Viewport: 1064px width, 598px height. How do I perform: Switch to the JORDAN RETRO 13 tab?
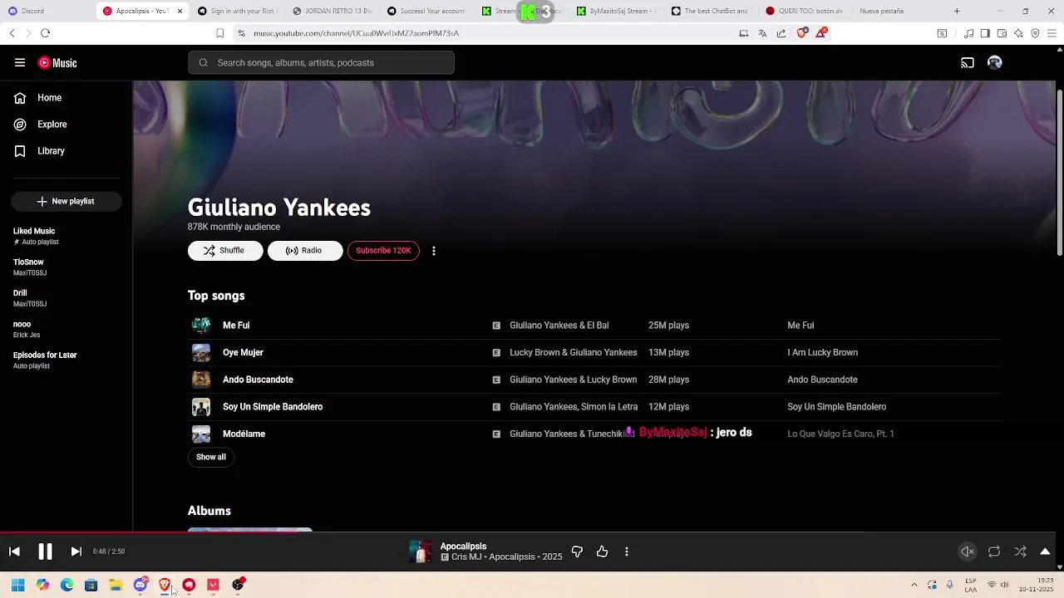332,11
